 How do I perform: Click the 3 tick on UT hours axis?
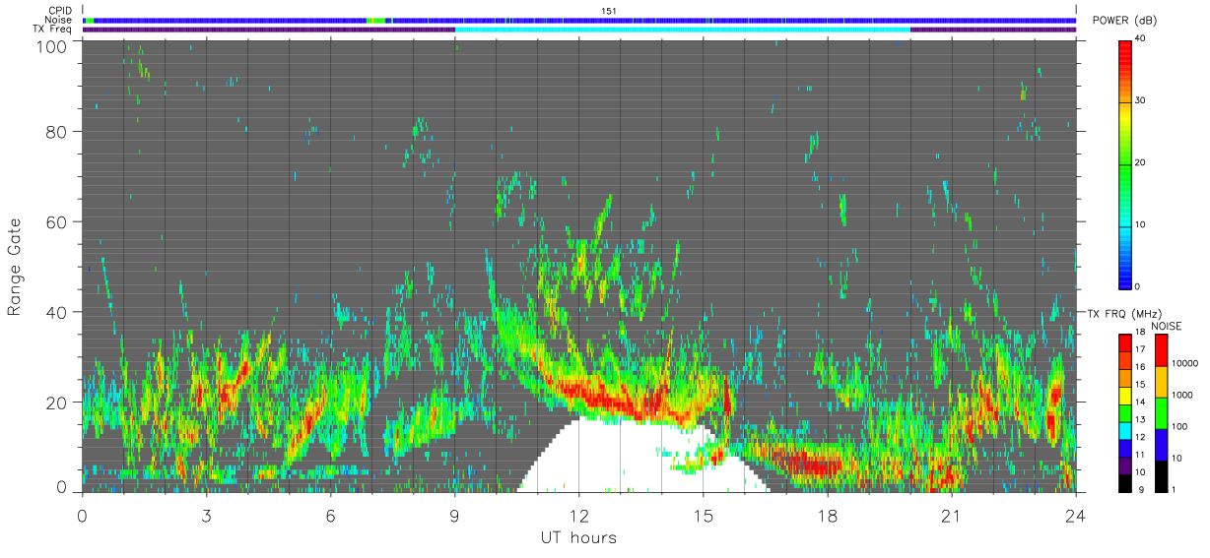coord(206,516)
